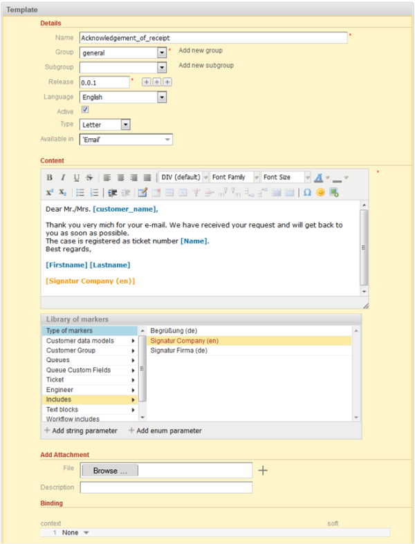This screenshot has width=415, height=544.
Task: Open the Available in dropdown
Action: [x=126, y=140]
